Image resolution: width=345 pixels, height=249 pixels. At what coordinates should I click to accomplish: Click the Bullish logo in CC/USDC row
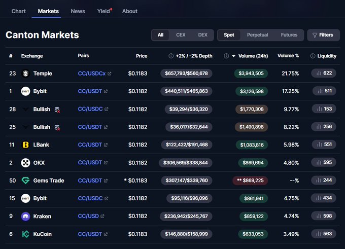pyautogui.click(x=25, y=109)
